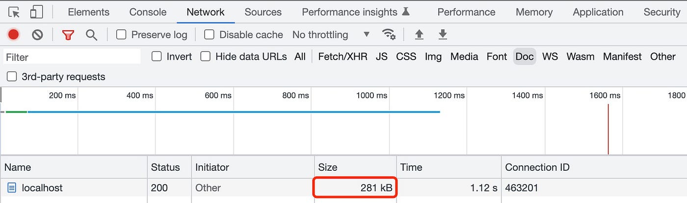
Task: Open the network search magnifier icon
Action: (91, 35)
